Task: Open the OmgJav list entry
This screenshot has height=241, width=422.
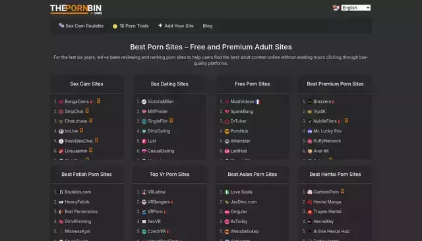Action: click(x=239, y=212)
